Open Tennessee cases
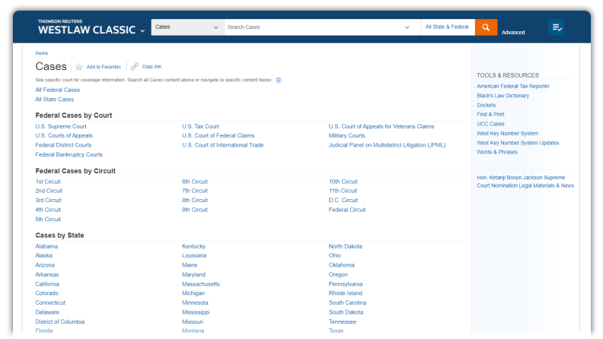This screenshot has width=603, height=339. tap(343, 322)
